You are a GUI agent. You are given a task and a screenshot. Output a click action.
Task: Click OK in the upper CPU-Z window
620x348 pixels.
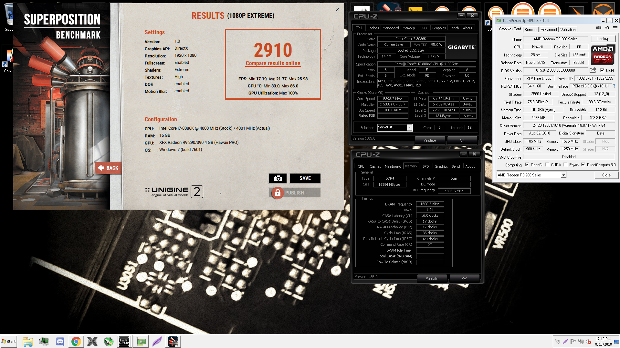click(462, 140)
